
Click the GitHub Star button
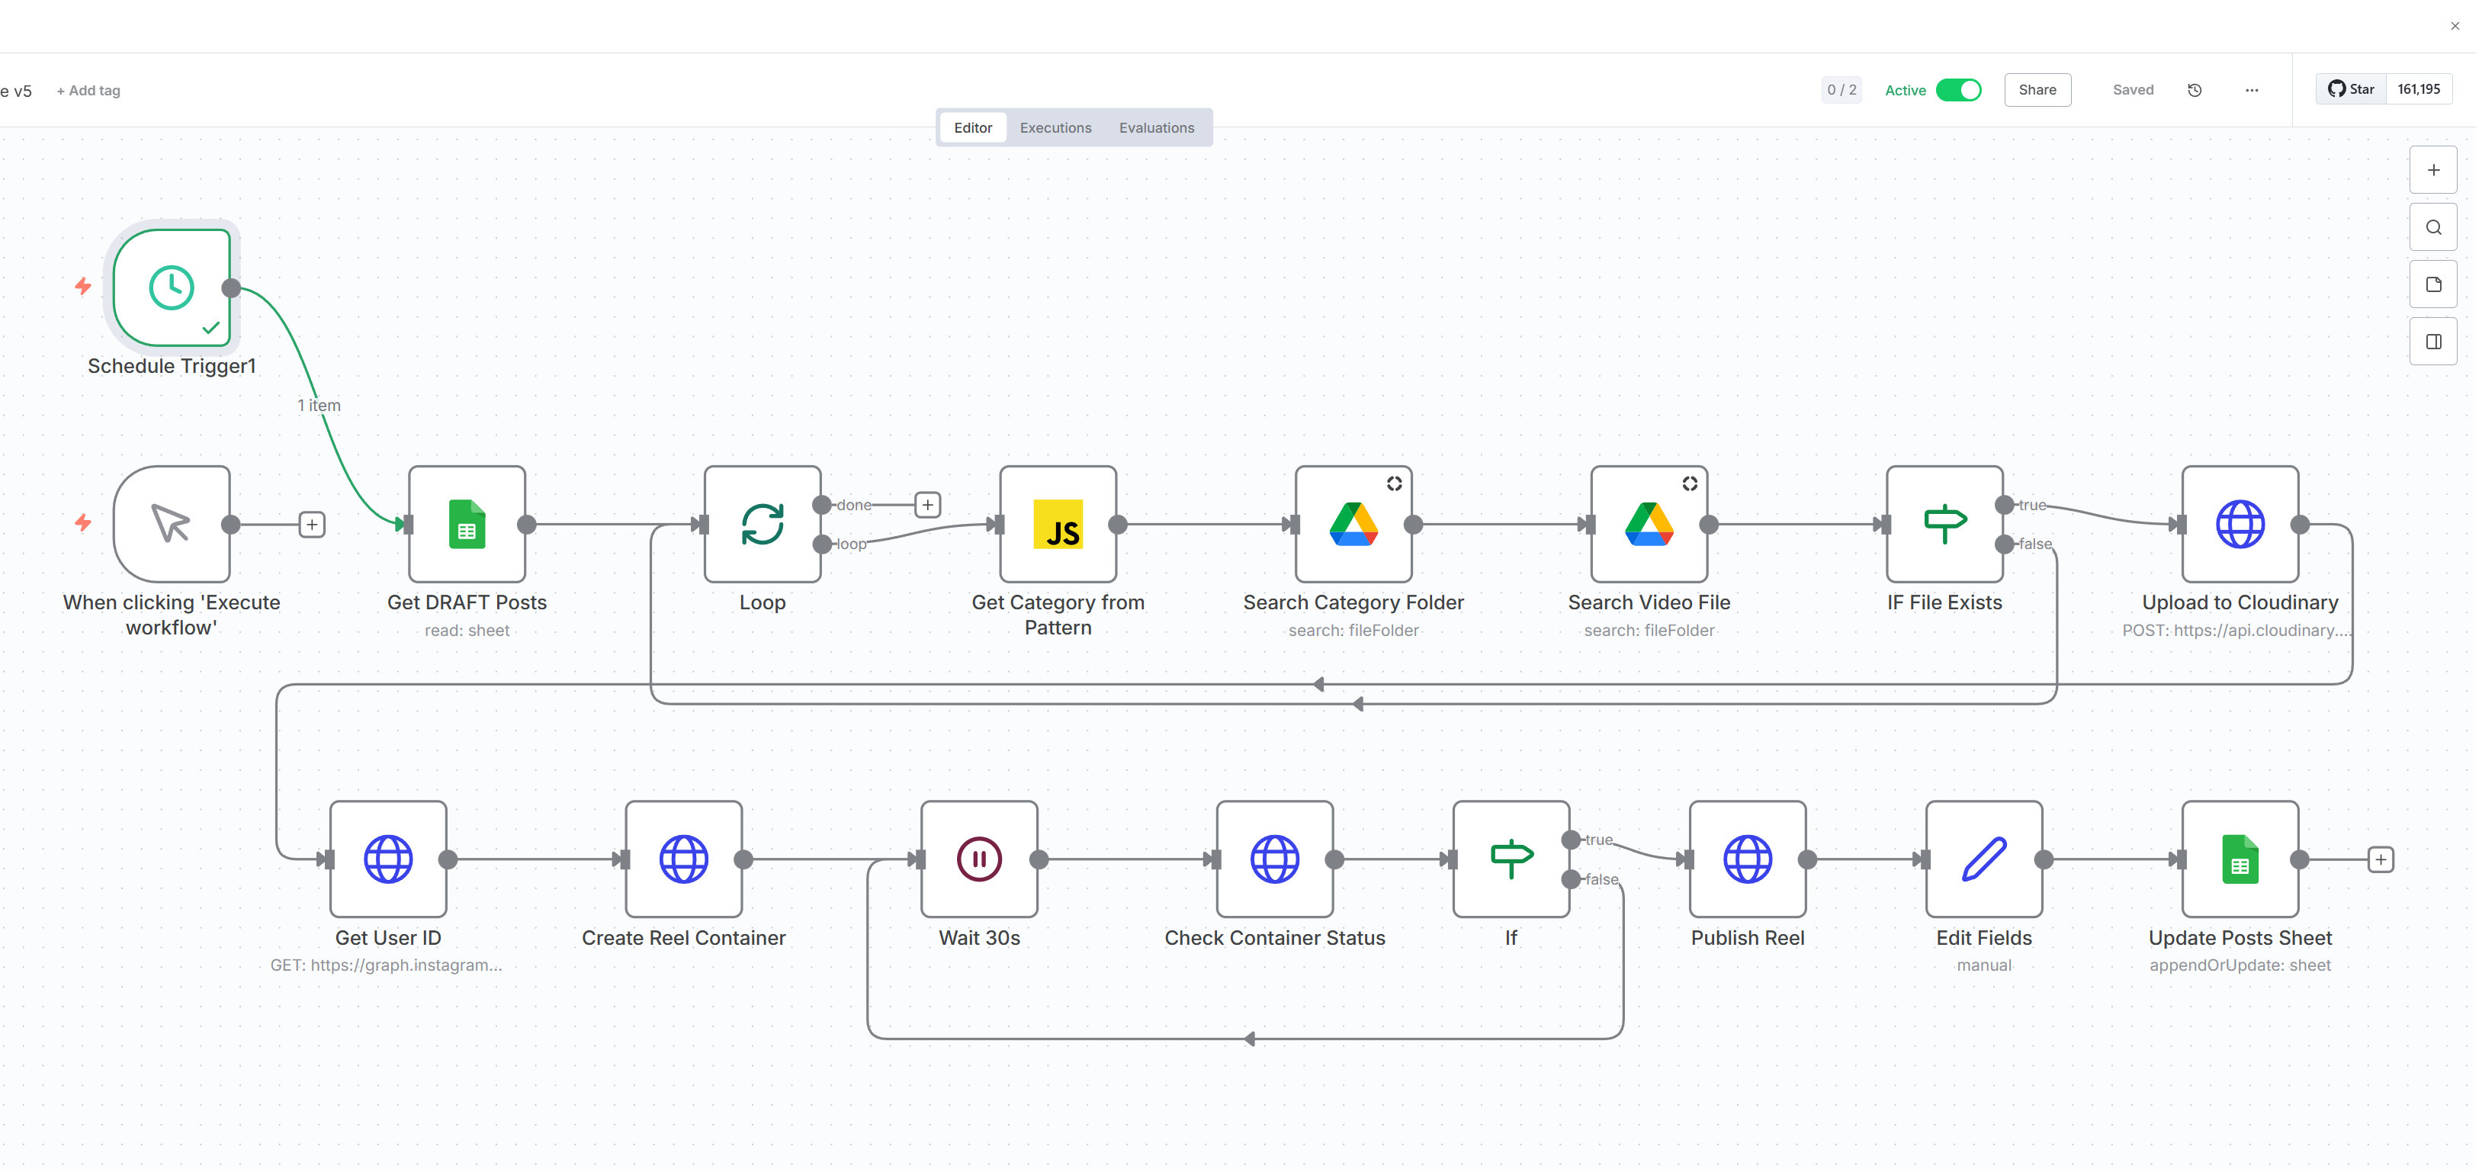pos(2350,88)
